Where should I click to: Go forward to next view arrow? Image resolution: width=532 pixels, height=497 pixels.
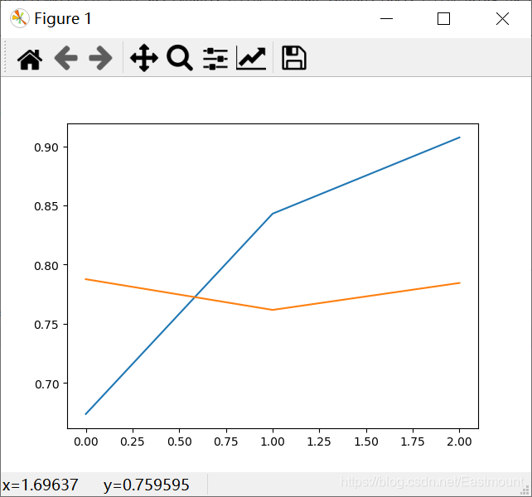coord(100,59)
